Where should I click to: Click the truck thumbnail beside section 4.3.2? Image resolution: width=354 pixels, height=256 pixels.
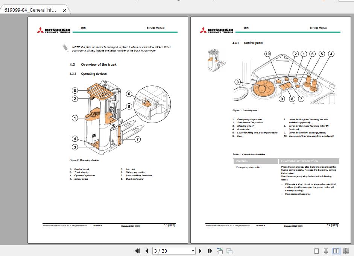coord(216,60)
